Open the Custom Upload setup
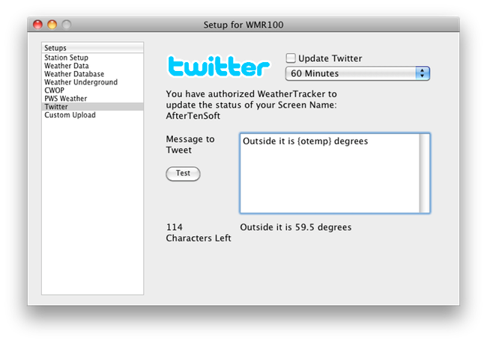This screenshot has height=343, width=487. click(92, 115)
